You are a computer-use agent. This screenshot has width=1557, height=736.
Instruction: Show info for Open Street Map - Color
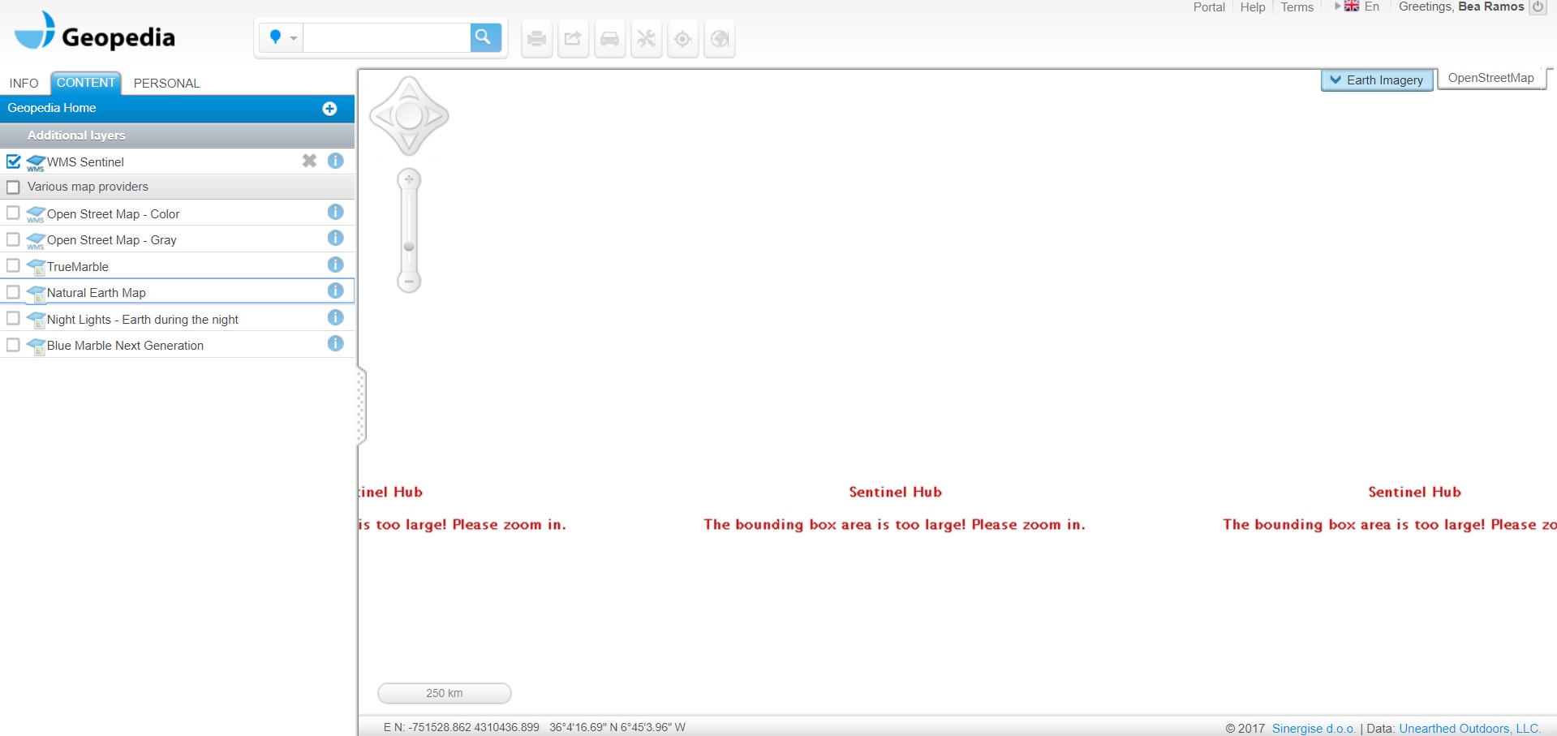tap(335, 212)
